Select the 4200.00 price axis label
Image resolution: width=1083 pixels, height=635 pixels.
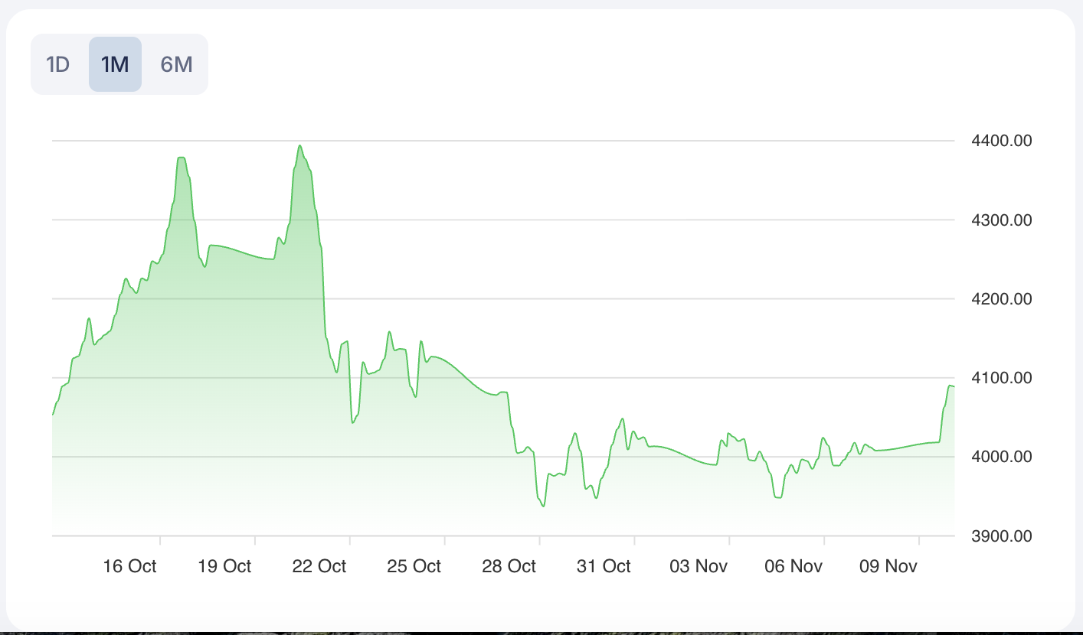point(1000,299)
